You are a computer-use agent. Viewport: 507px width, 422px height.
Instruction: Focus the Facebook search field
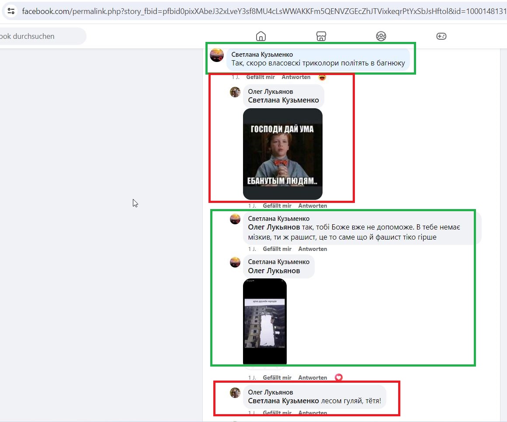(x=42, y=36)
